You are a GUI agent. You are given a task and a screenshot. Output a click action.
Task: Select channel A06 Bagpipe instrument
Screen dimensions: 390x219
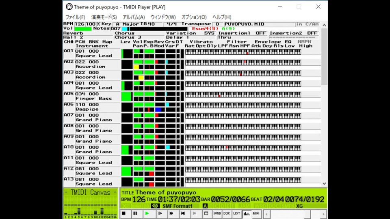(x=87, y=109)
